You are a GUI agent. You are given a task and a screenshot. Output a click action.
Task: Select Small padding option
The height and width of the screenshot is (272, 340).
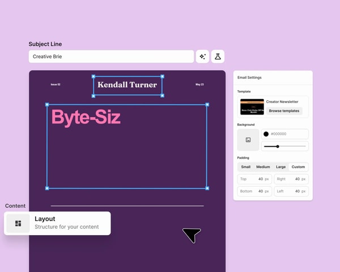click(246, 167)
